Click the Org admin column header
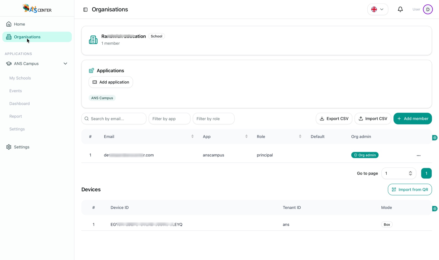The image size is (439, 260). click(x=361, y=136)
